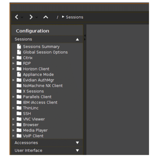
Task: Select X Sessions in the tree
Action: click(x=33, y=91)
